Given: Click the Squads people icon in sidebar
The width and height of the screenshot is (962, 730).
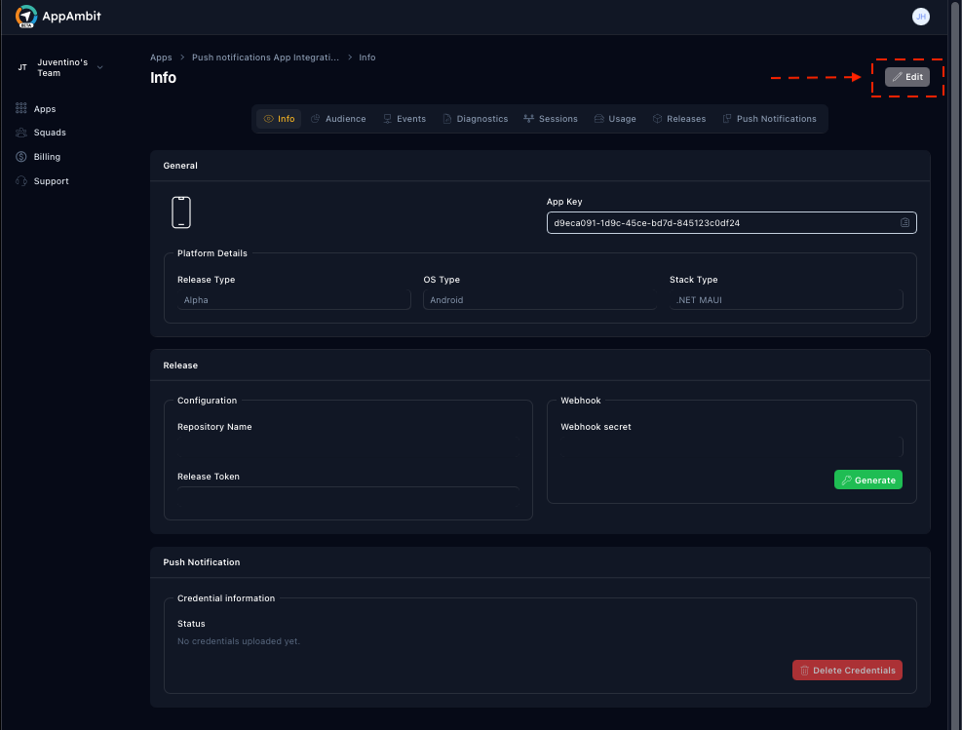Looking at the screenshot, I should 21,133.
